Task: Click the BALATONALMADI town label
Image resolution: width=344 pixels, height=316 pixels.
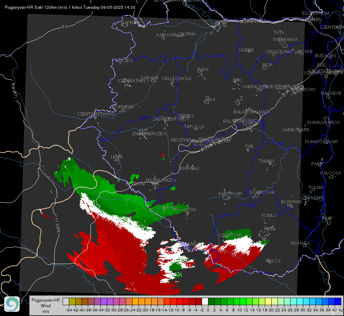Action: [x=252, y=112]
